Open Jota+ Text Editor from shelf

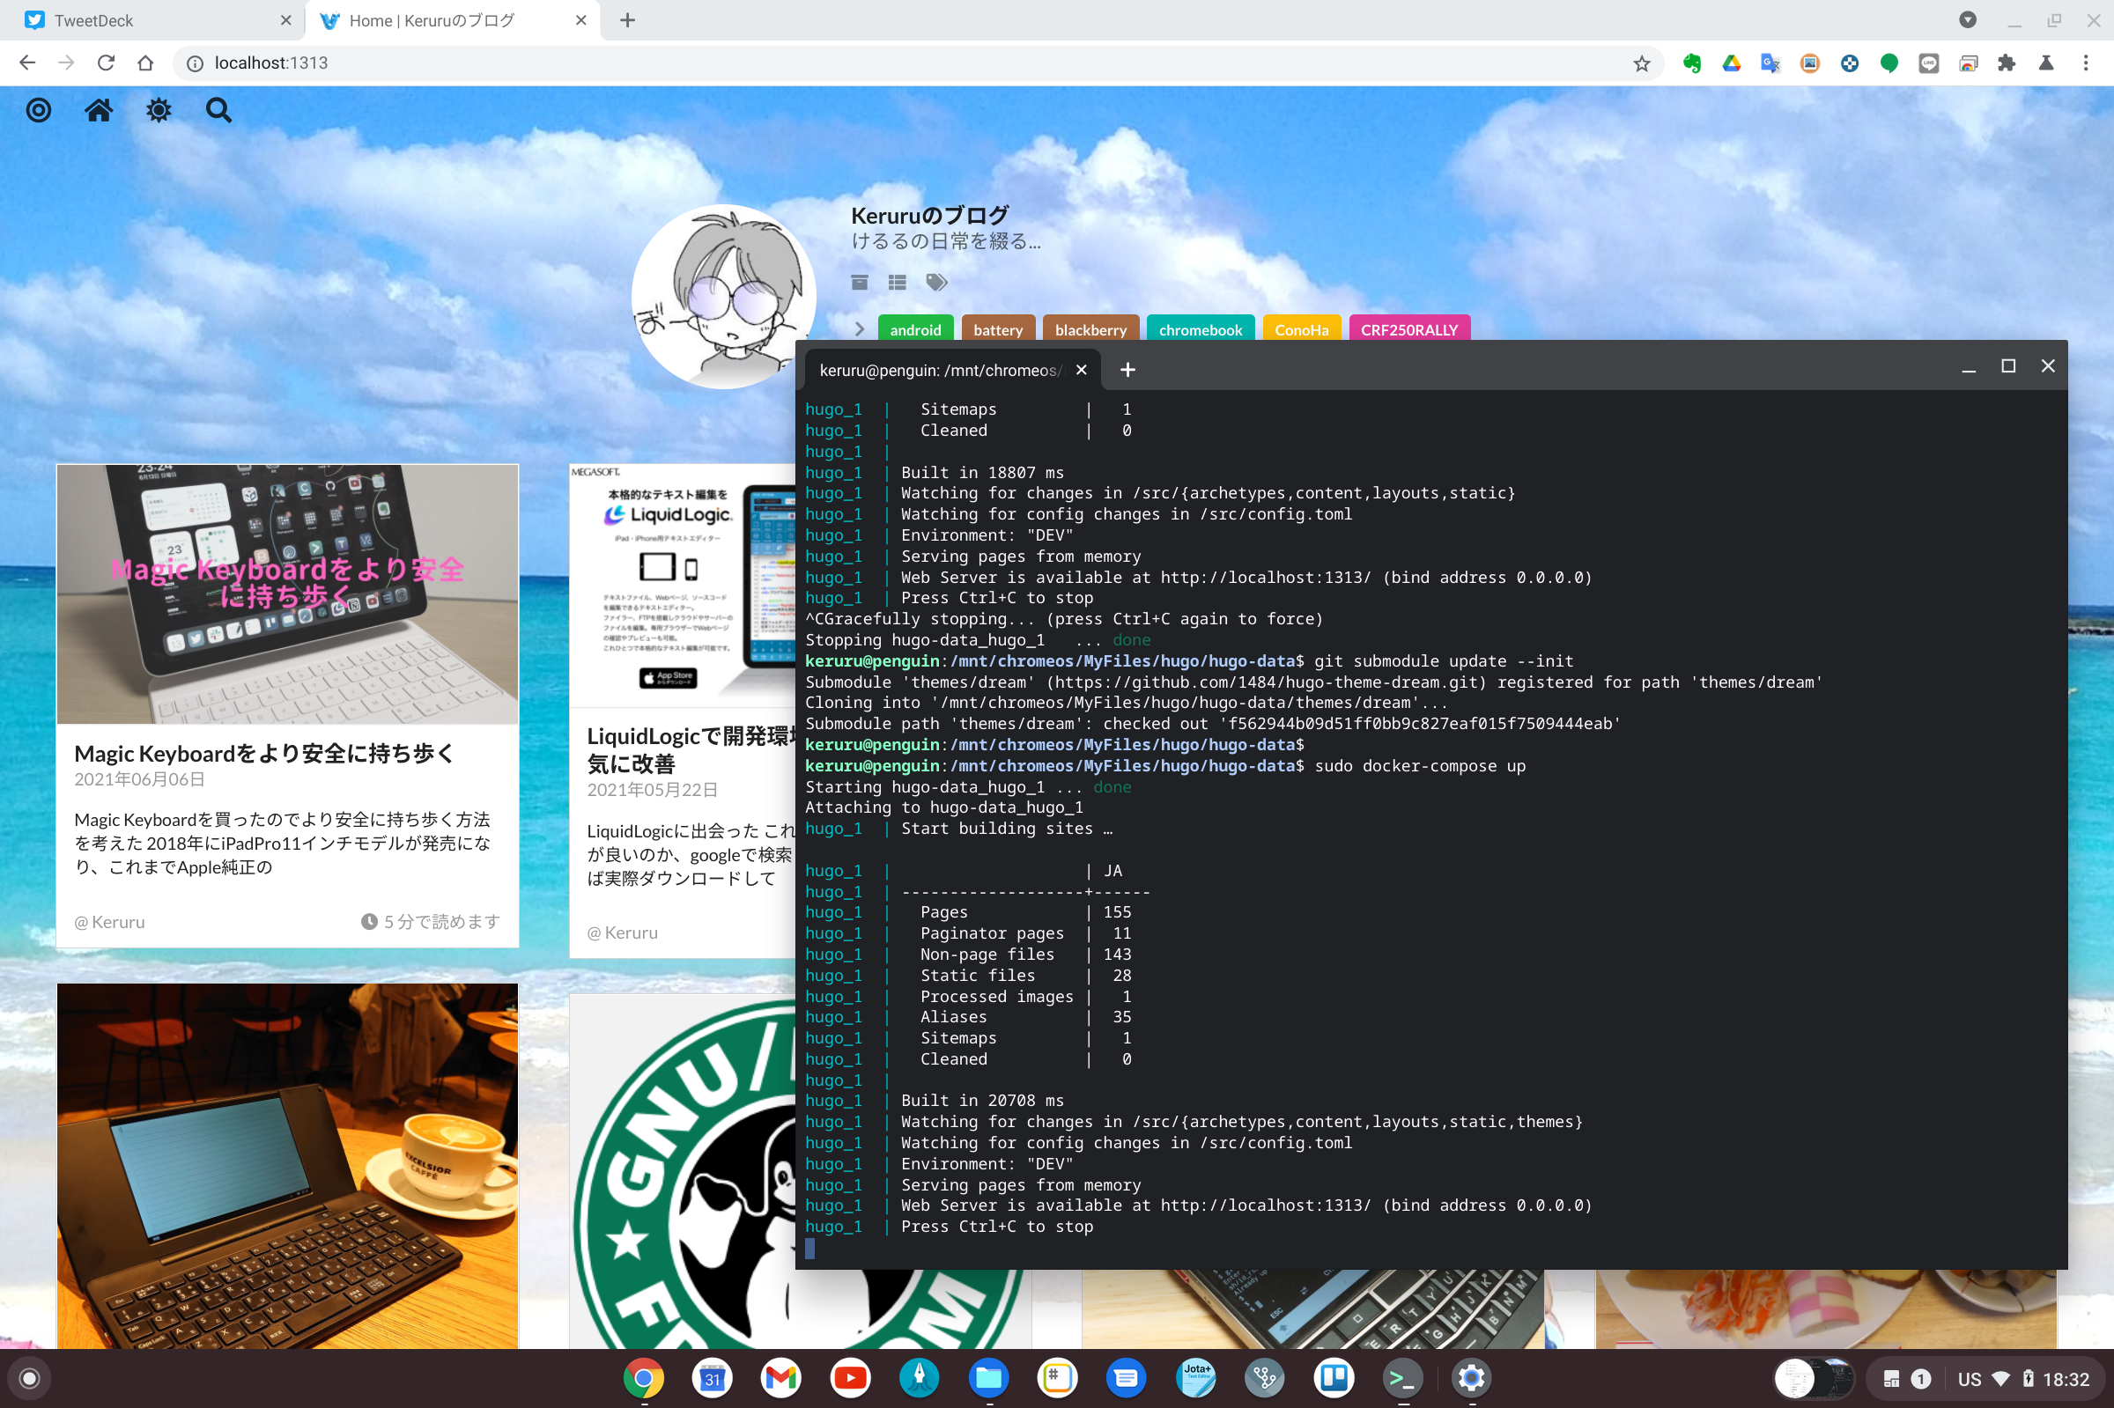coord(1196,1377)
